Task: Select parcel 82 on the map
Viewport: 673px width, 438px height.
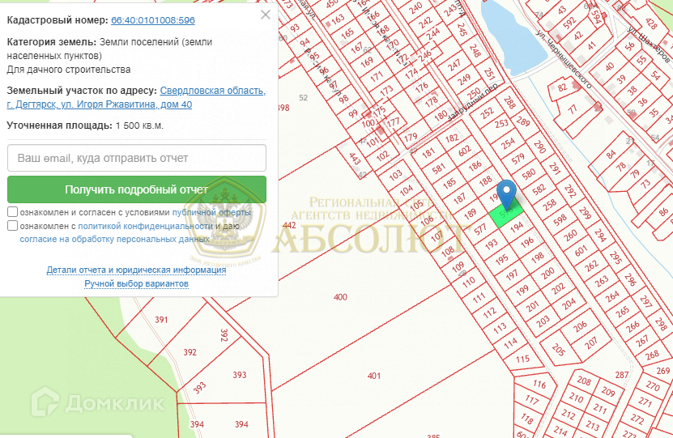Action: click(x=563, y=87)
